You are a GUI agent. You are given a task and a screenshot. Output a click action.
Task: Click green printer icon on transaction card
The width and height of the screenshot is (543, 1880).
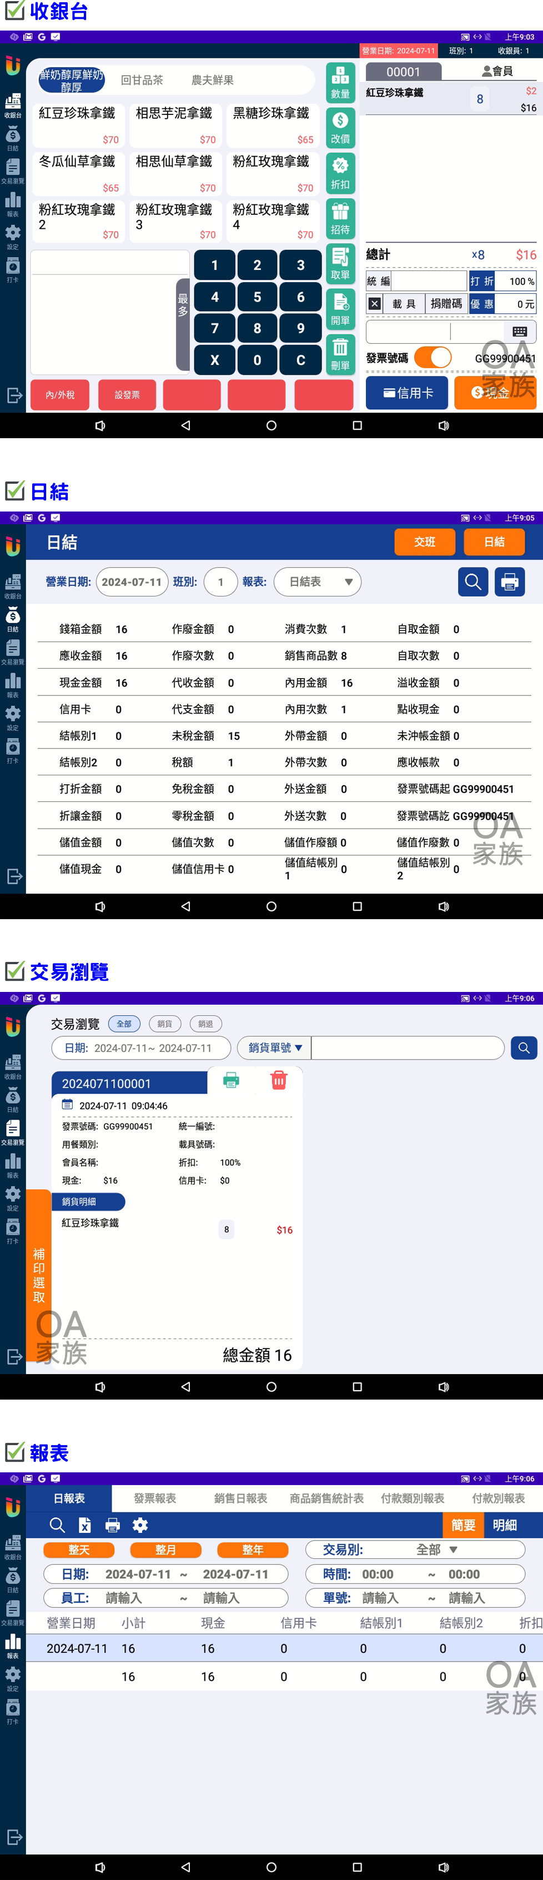[232, 1080]
